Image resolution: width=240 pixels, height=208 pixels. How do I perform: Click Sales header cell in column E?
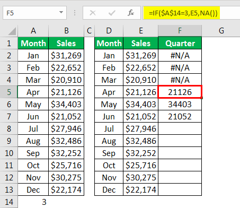[x=141, y=43]
